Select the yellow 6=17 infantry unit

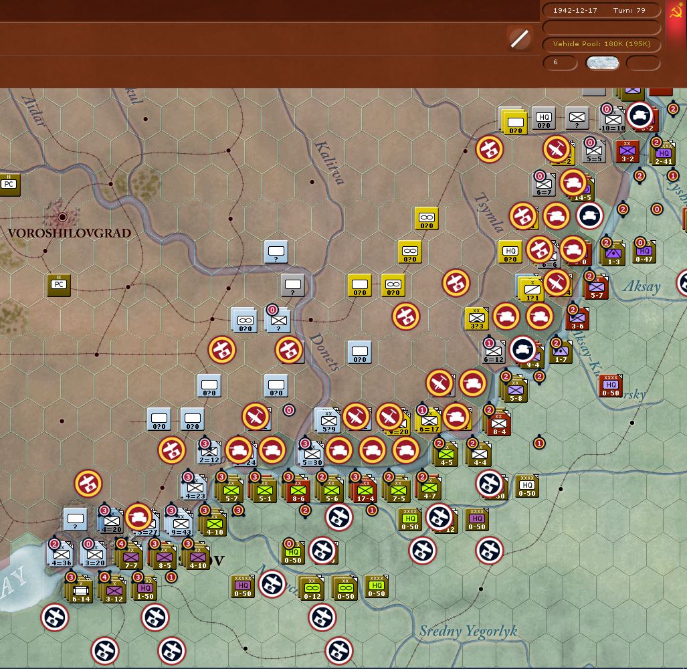point(429,421)
